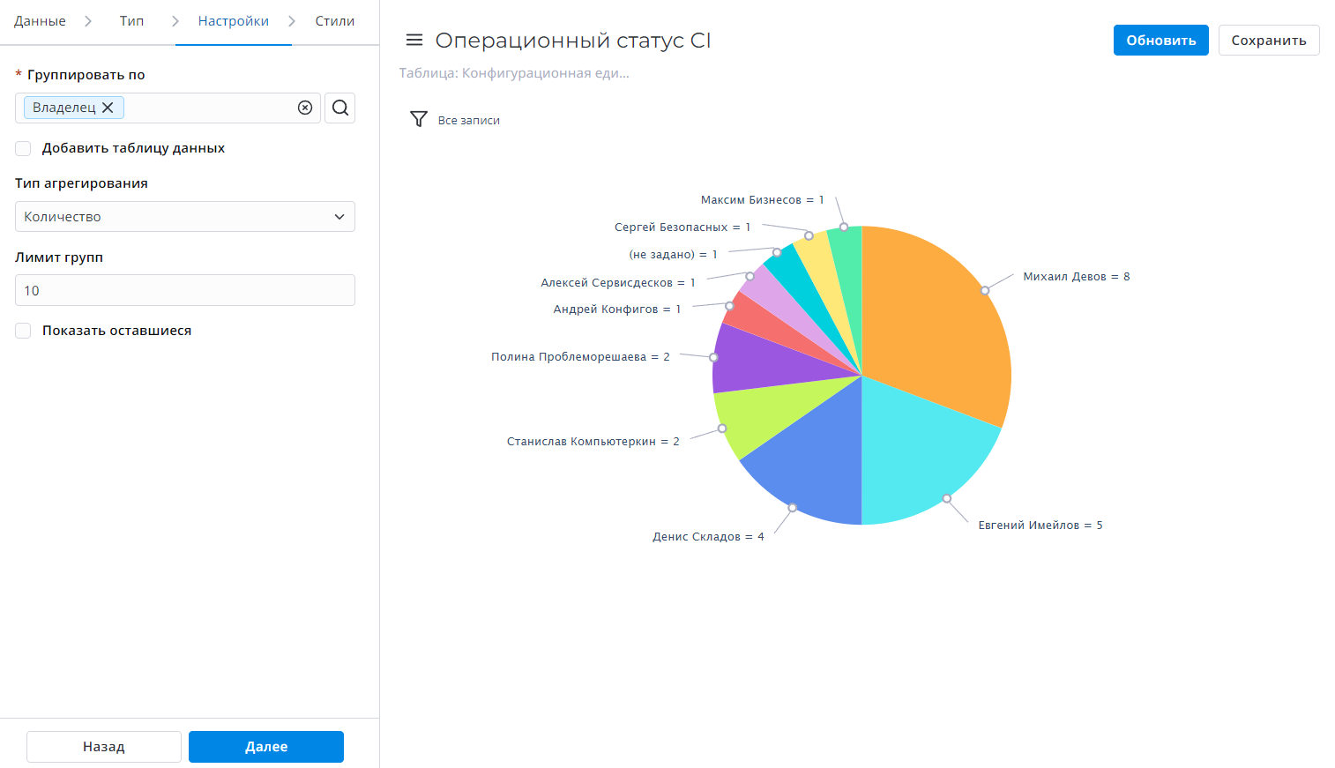Remove the Владелец tag with its X
This screenshot has width=1335, height=768.
108,108
